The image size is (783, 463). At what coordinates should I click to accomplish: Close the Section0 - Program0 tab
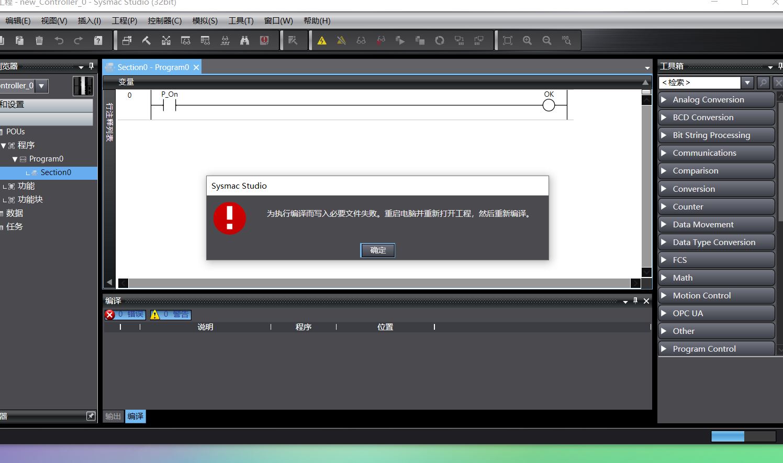pos(196,67)
